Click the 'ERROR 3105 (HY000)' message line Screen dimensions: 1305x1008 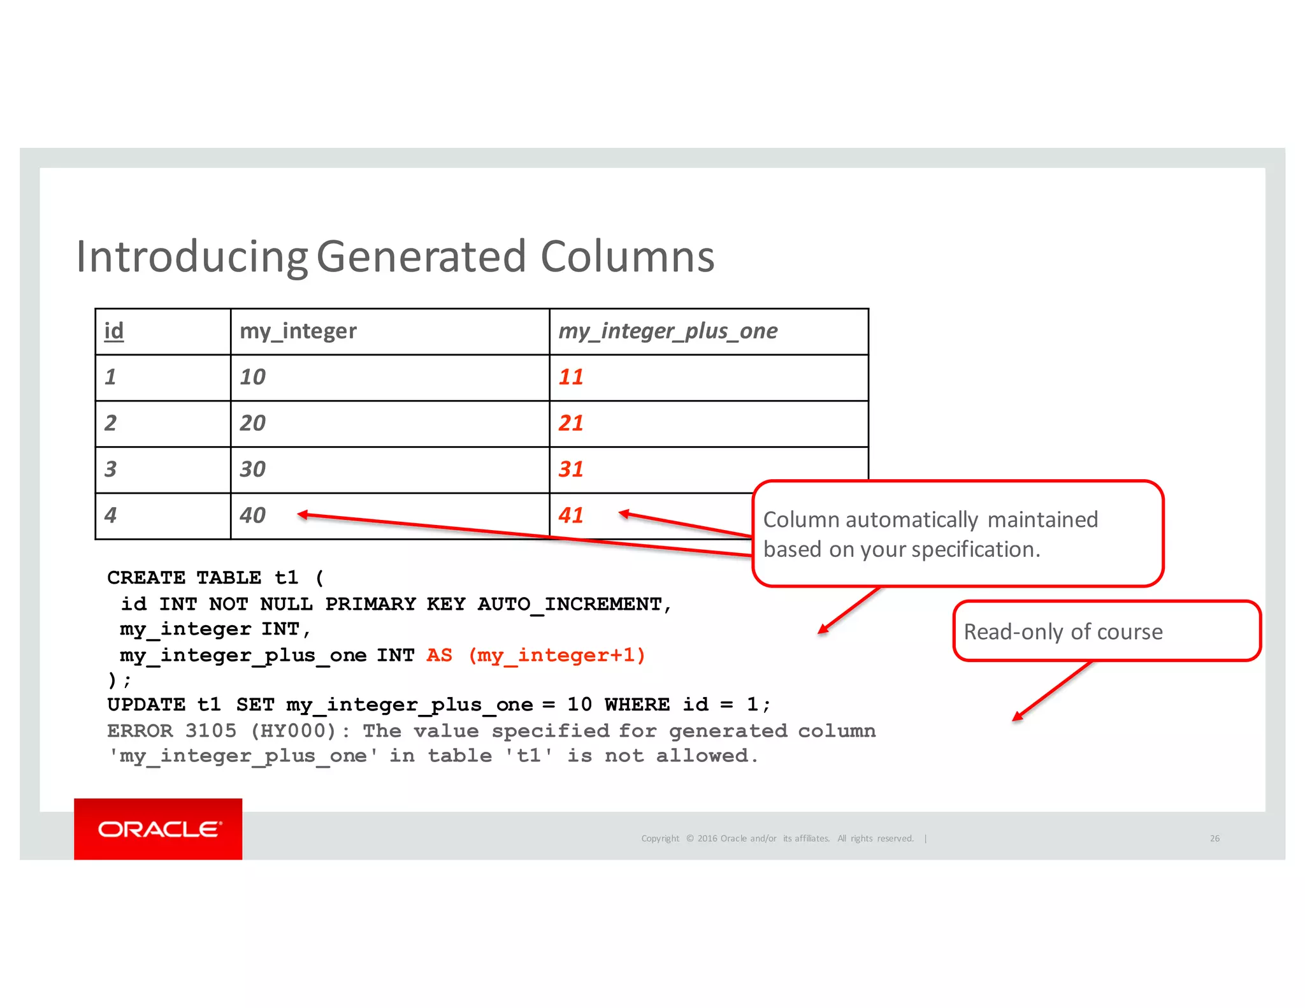click(x=491, y=730)
